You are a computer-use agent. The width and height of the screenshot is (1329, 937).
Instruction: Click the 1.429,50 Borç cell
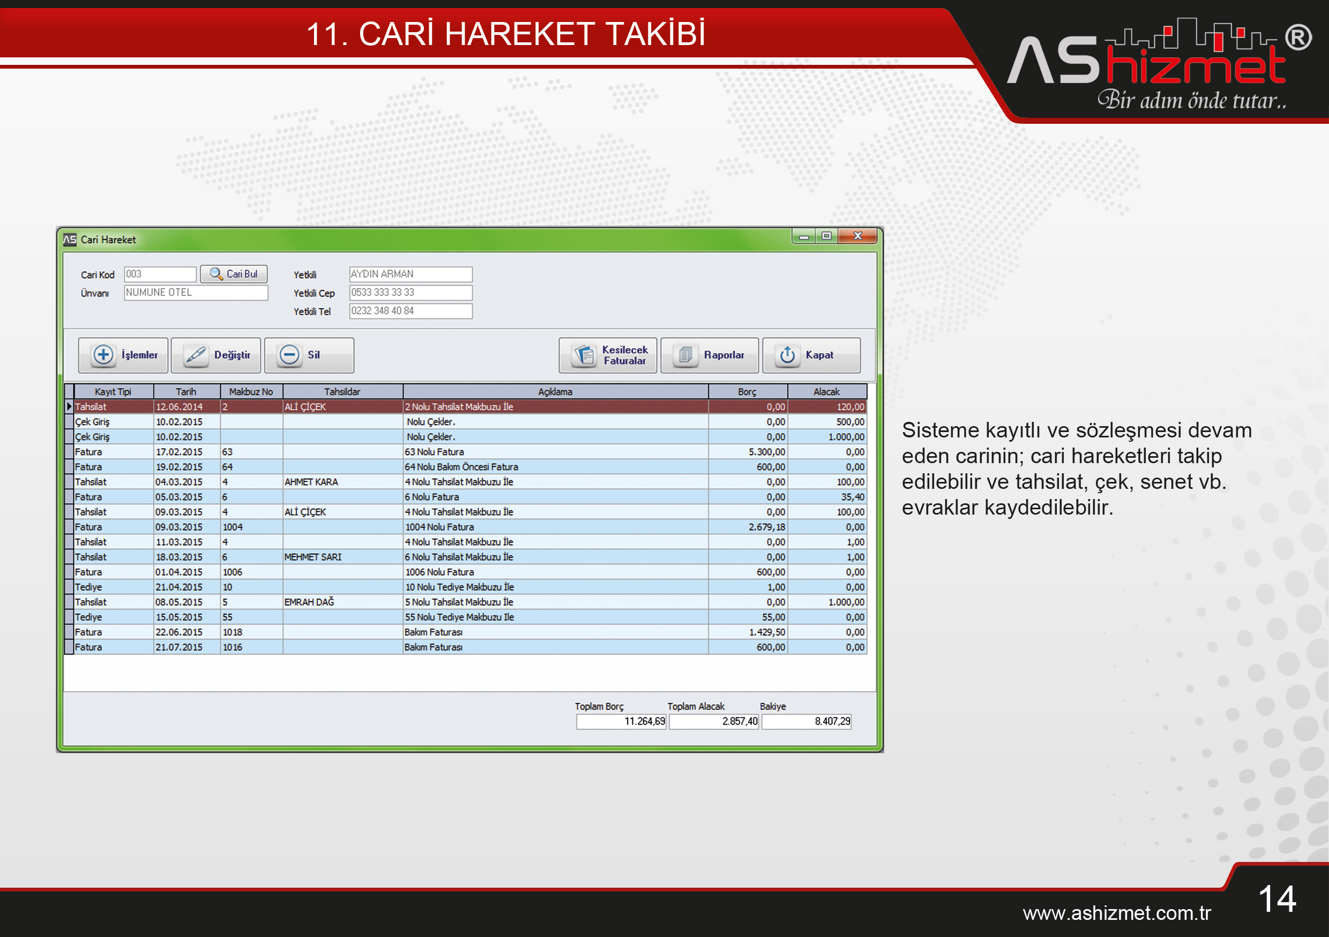(x=747, y=633)
